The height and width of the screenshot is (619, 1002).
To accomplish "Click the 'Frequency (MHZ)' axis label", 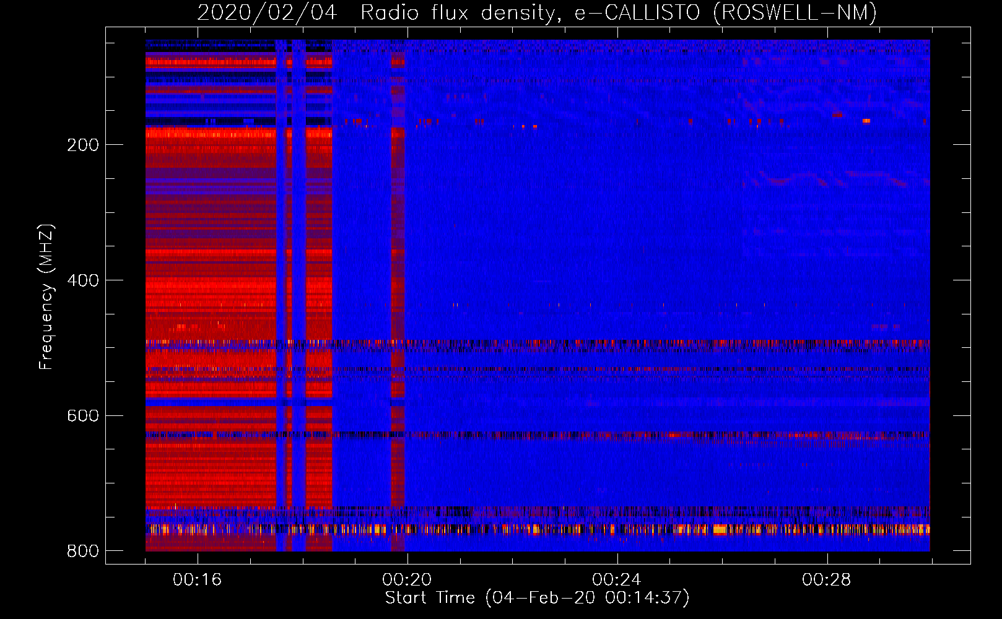I will tap(46, 297).
